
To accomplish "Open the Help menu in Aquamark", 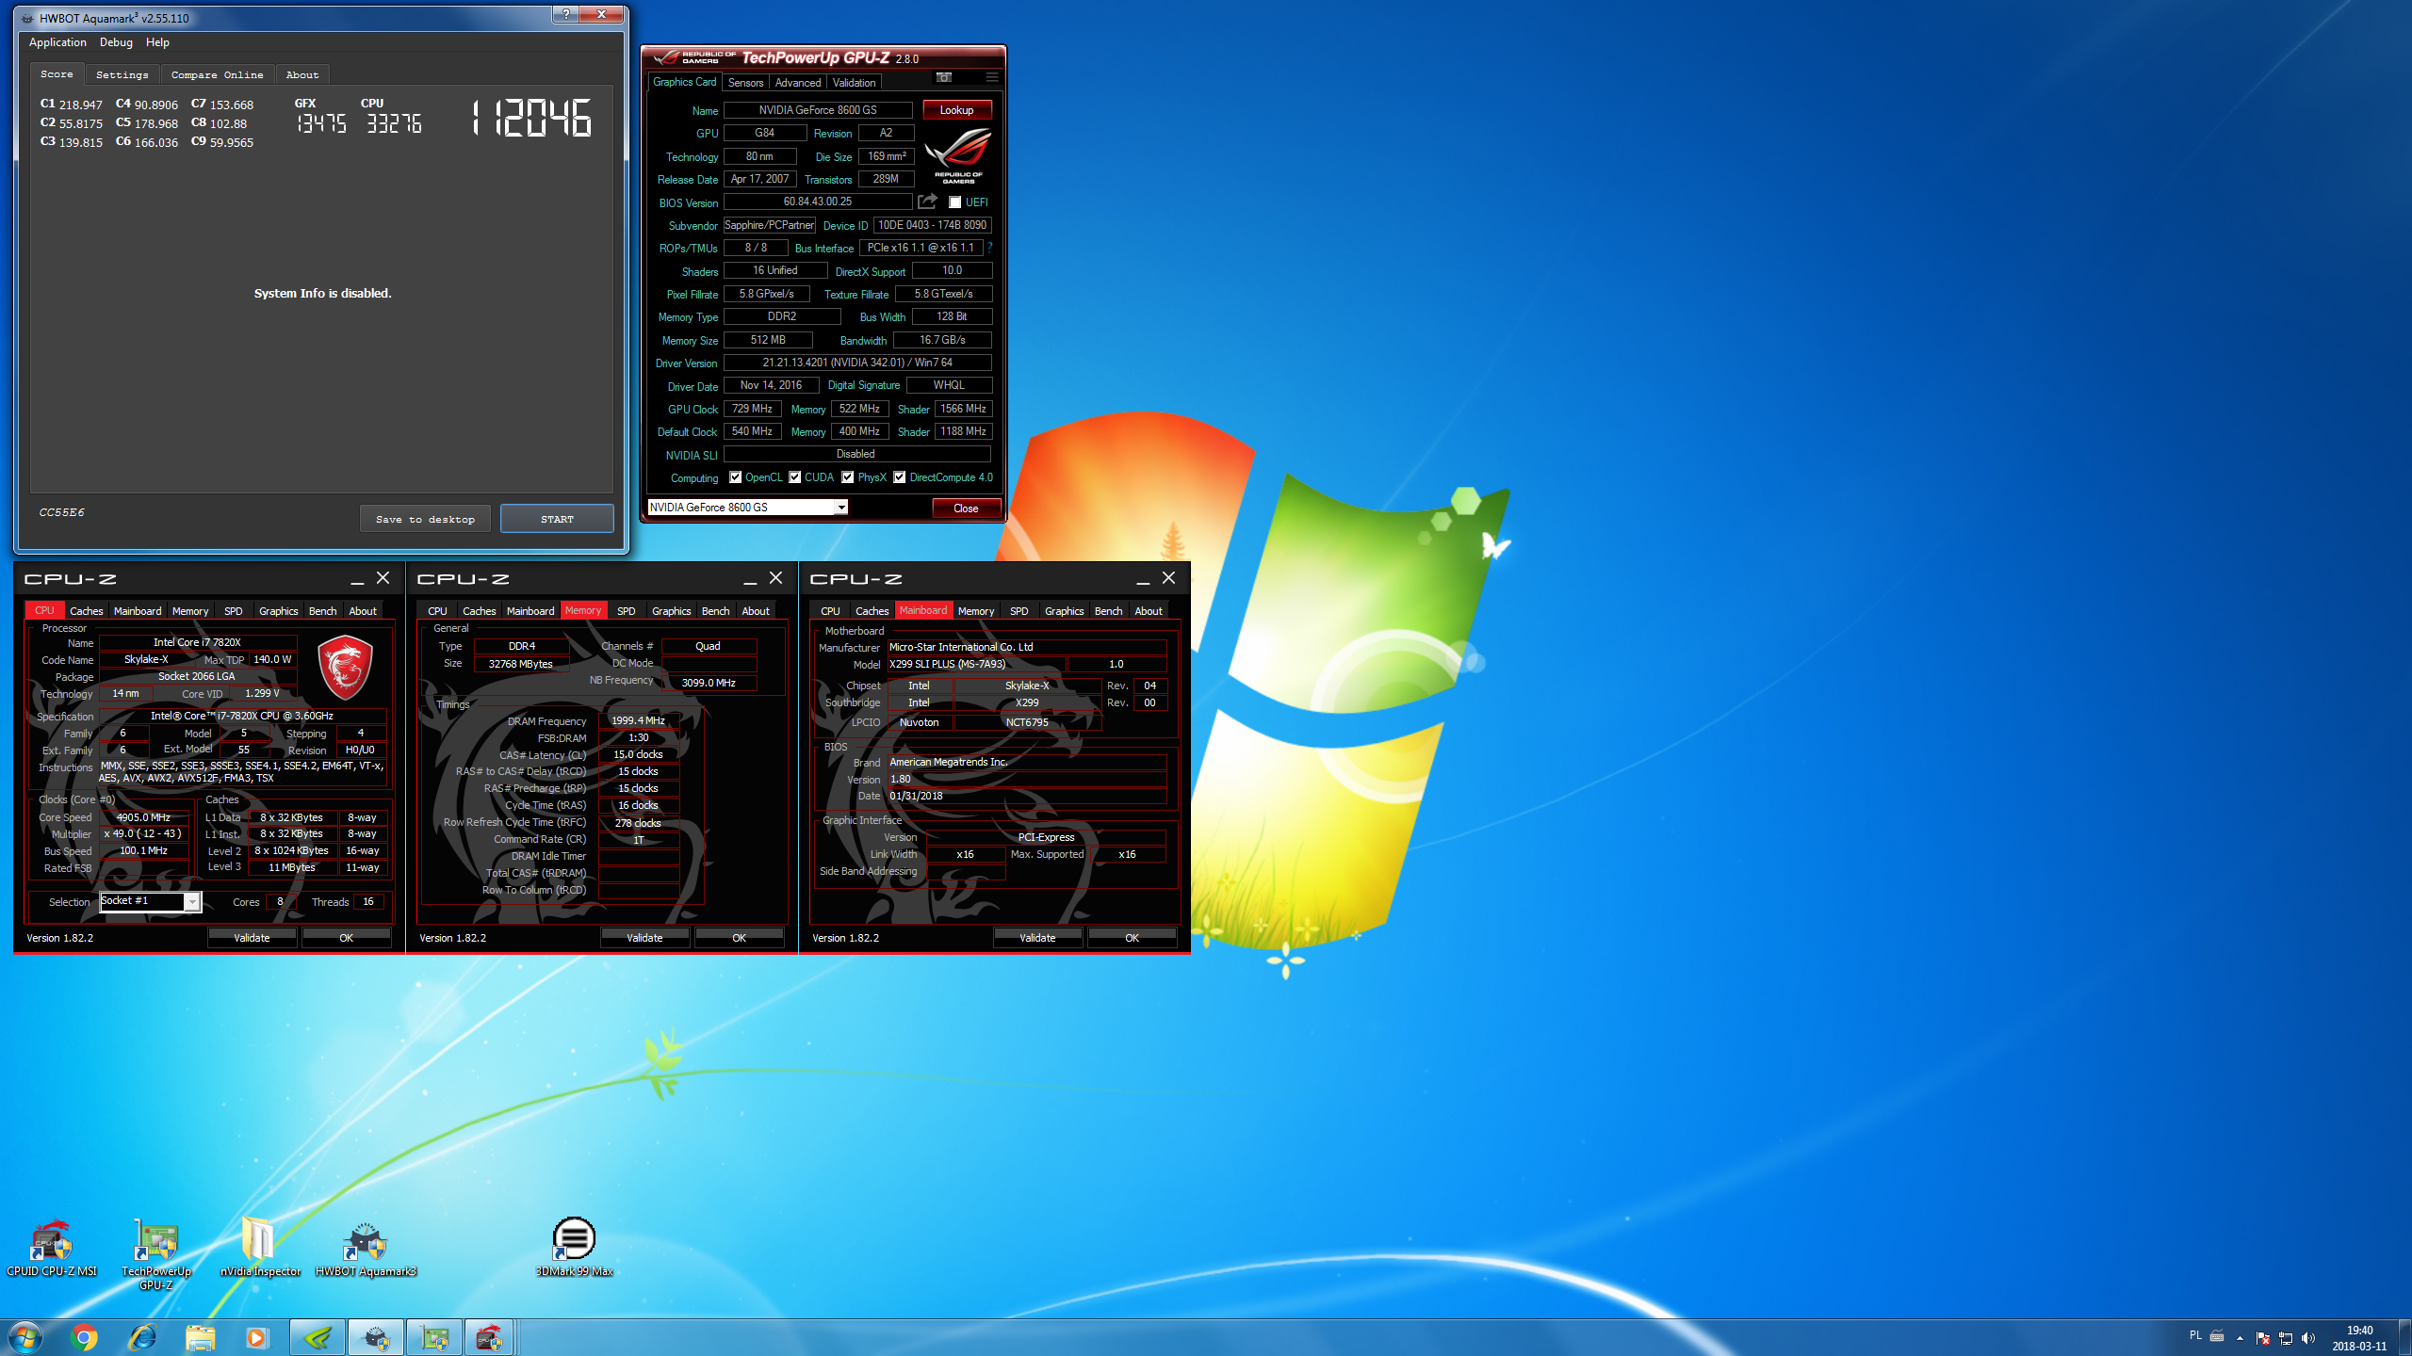I will tap(157, 42).
